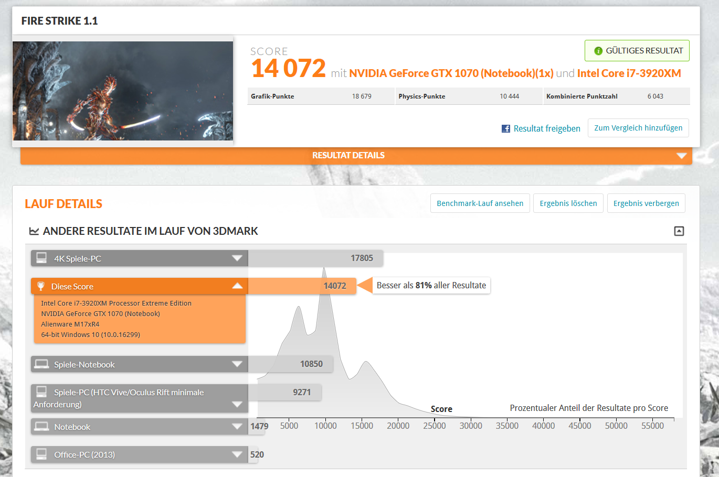
Task: Click the Facebook share icon
Action: click(506, 128)
